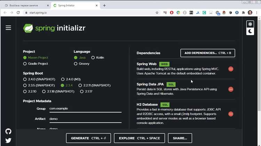
Task: Open the Chrome extensions puzzle icon
Action: click(x=243, y=12)
